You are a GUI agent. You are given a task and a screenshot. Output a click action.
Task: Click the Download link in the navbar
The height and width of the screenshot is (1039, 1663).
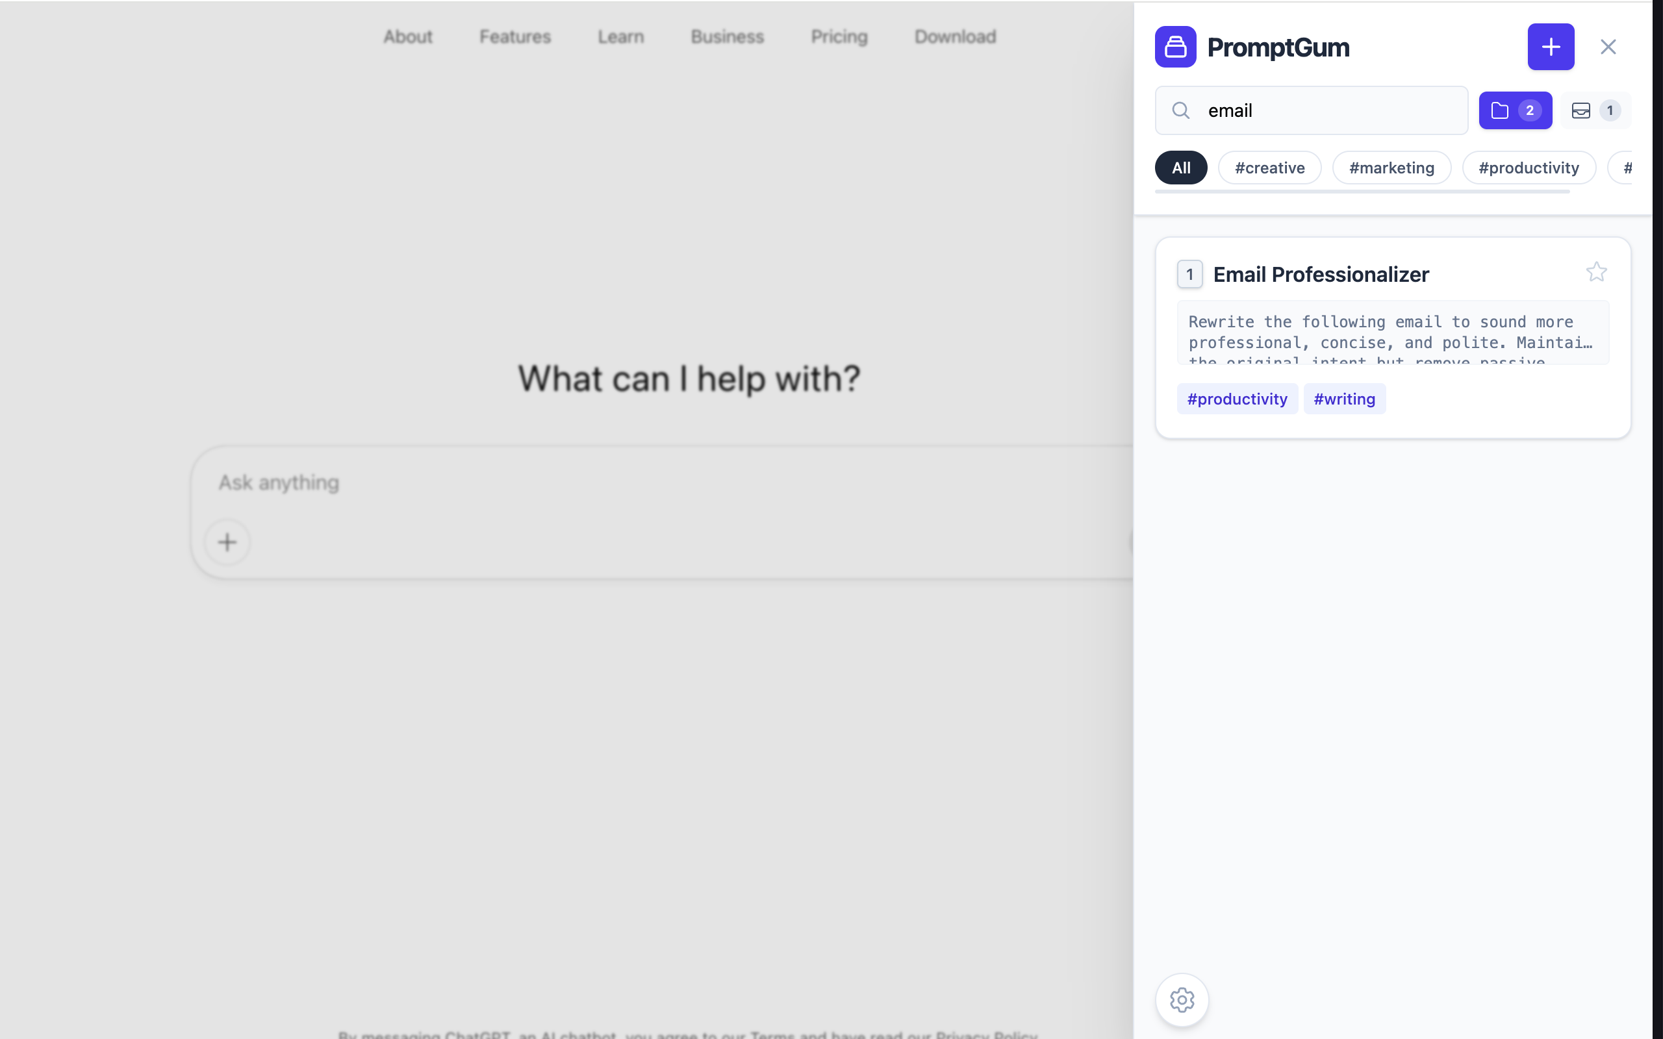tap(954, 36)
